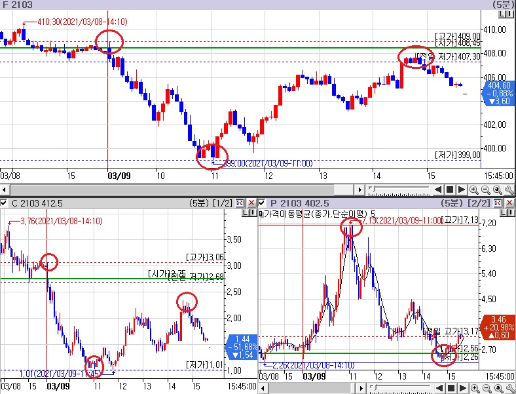Click the 'F 2103' chart title
The width and height of the screenshot is (516, 394).
click(x=18, y=5)
